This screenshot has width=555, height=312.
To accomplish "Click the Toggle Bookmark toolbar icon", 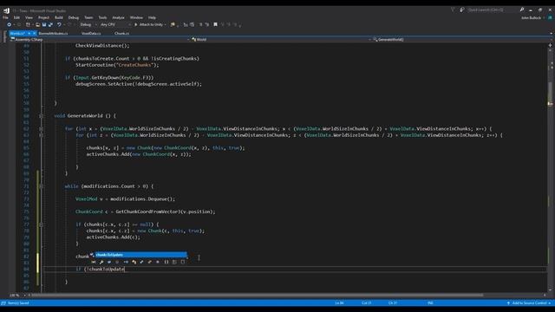I will tap(215, 25).
